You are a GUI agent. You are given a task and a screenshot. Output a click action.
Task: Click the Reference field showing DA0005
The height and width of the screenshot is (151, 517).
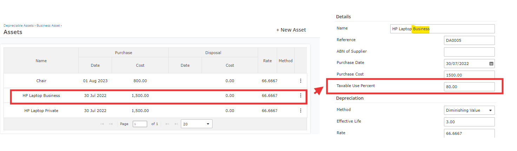[x=469, y=40]
